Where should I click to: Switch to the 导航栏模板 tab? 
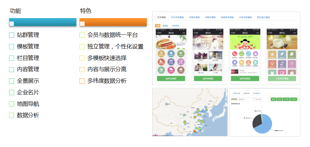(x=210, y=17)
